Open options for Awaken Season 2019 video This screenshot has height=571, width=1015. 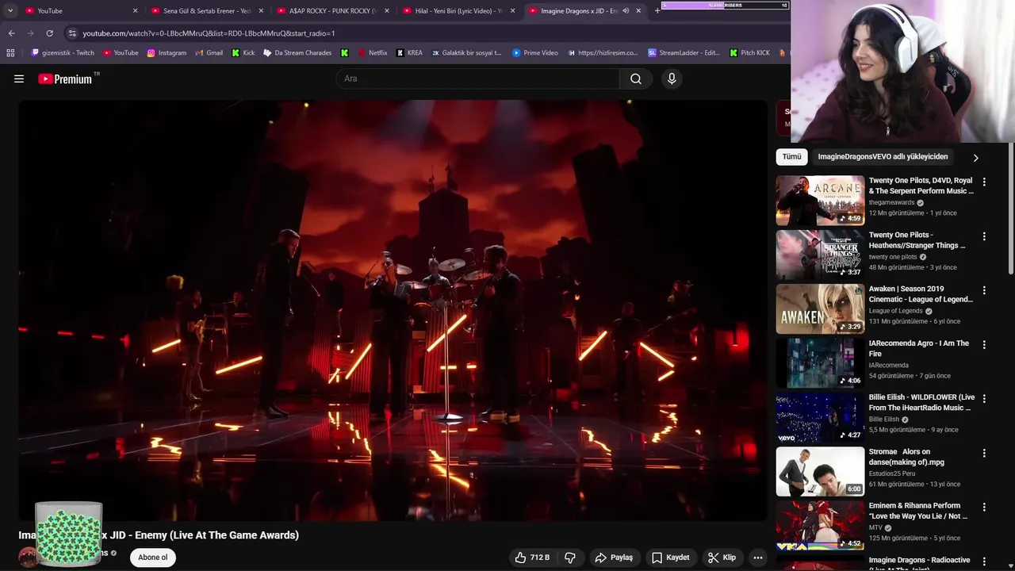pyautogui.click(x=984, y=290)
